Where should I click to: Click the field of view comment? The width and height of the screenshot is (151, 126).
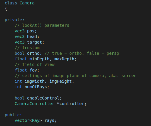35,64
